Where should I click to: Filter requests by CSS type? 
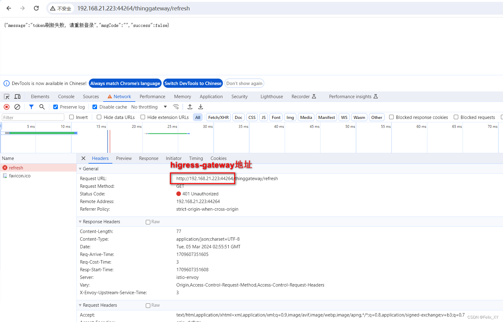[252, 117]
